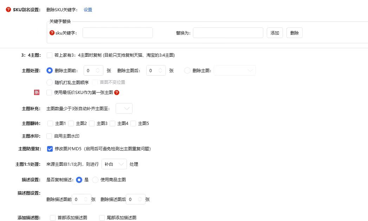The height and width of the screenshot is (221, 368).
Task: Enable 启用主图水印
Action: pos(50,136)
